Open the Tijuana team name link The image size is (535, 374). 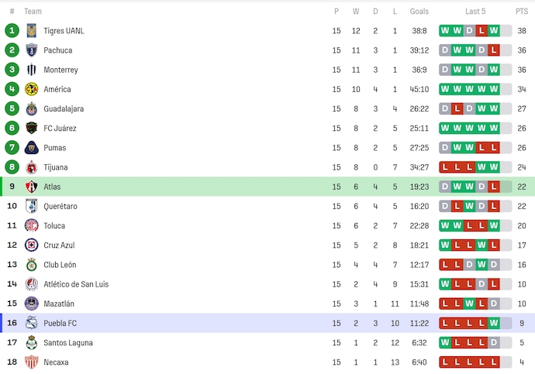coord(56,167)
